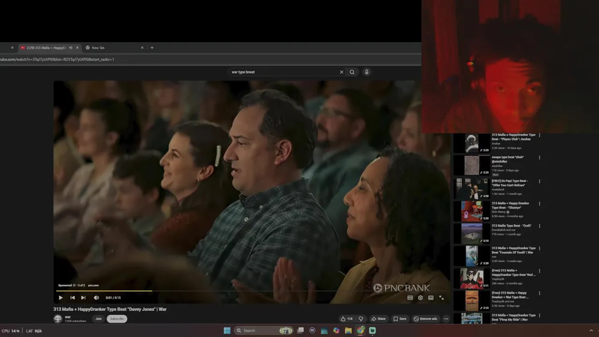Click the previous track button in the player
This screenshot has height=337, width=599.
point(73,298)
